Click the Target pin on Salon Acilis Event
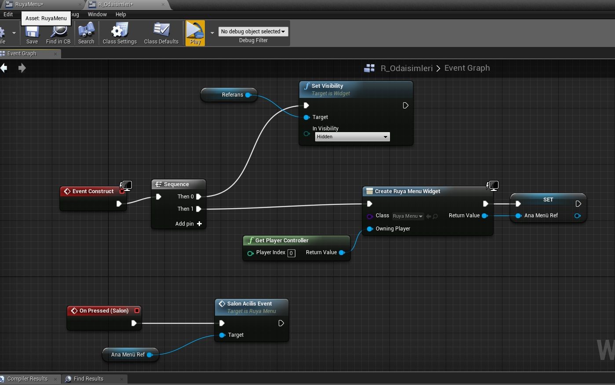 point(222,335)
